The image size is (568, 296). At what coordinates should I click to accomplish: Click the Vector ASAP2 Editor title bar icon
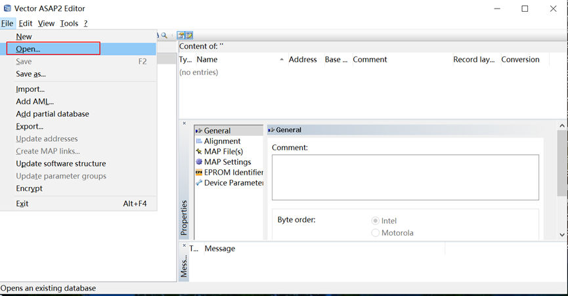pos(7,8)
